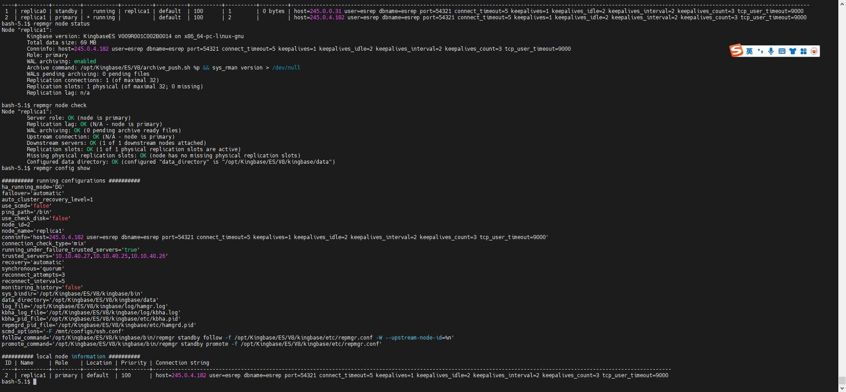Click auto_cluster_recovery_level=1 line
The height and width of the screenshot is (392, 846).
tap(47, 200)
